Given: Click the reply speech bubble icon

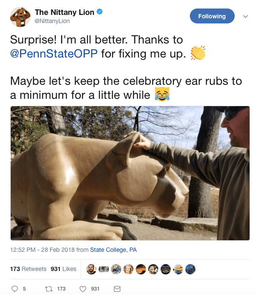Looking at the screenshot, I should point(15,288).
